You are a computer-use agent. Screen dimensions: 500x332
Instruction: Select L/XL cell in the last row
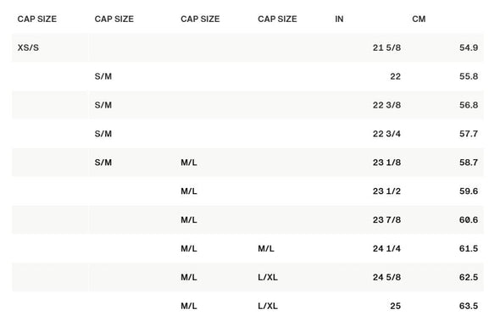coord(268,306)
